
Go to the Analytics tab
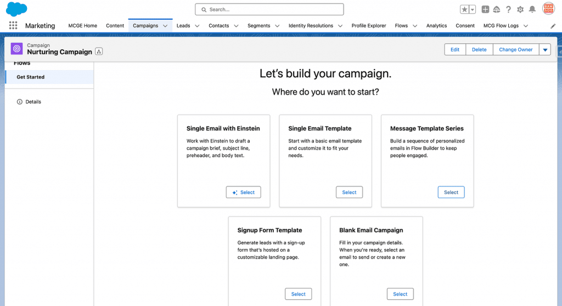(436, 26)
